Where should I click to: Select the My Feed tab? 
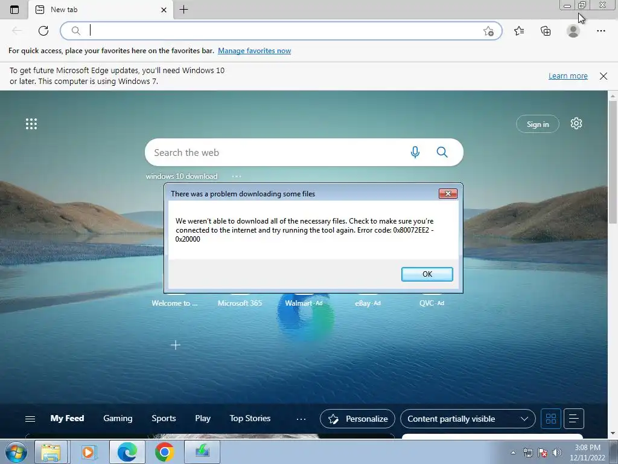pyautogui.click(x=67, y=418)
